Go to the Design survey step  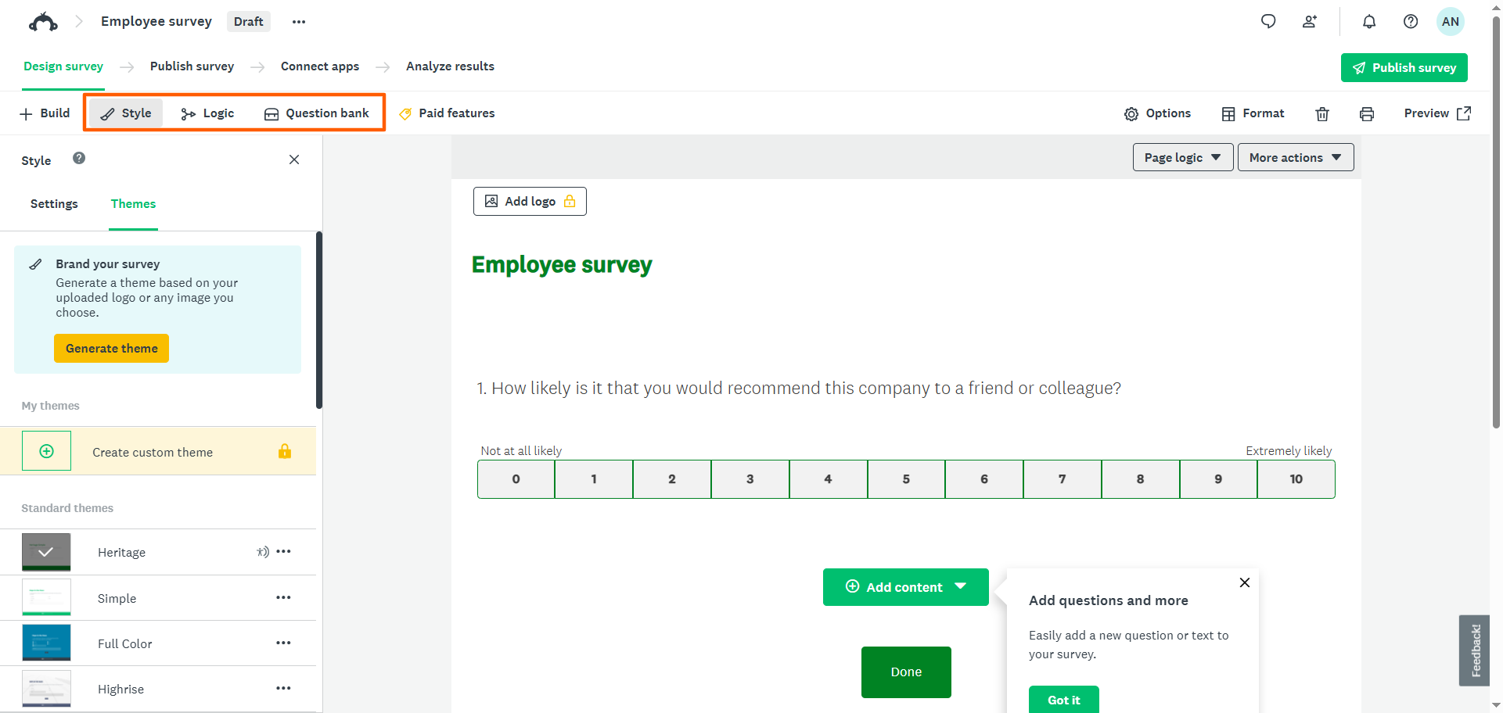[x=63, y=66]
